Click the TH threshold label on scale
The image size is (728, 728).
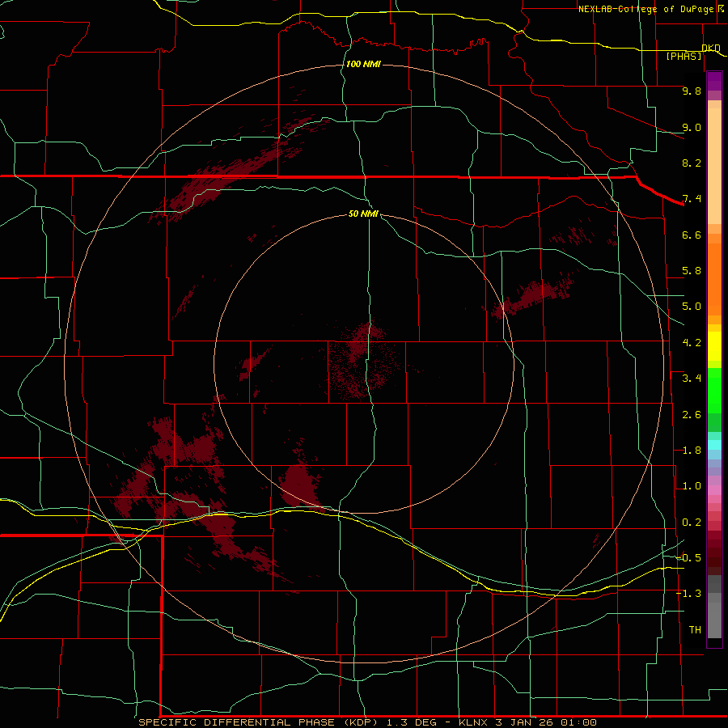click(695, 630)
